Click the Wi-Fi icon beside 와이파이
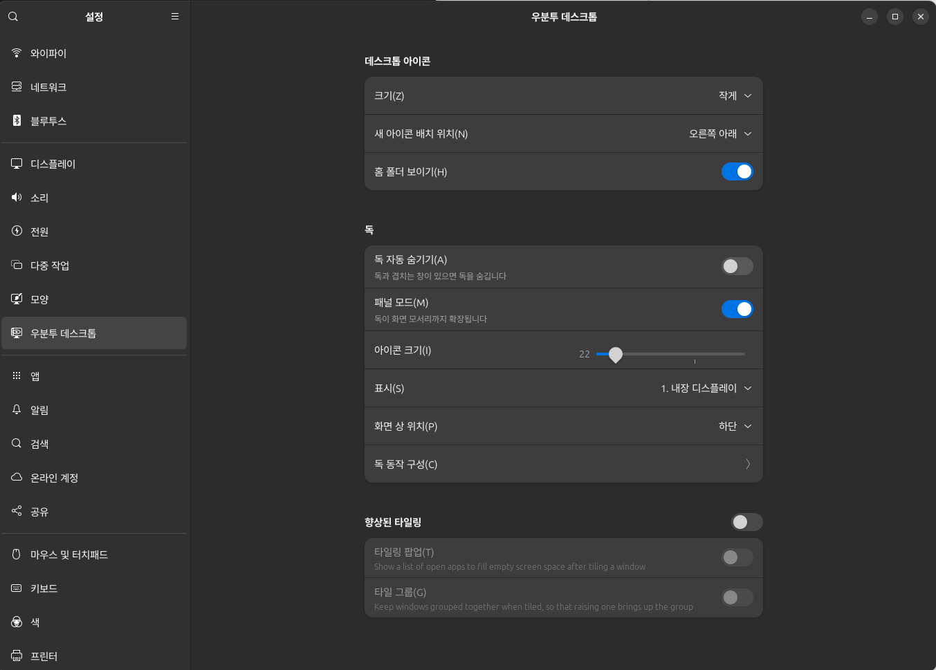This screenshot has width=936, height=670. click(17, 53)
